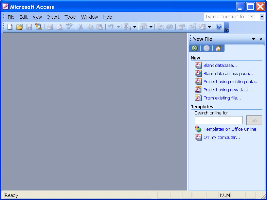The width and height of the screenshot is (267, 200).
Task: Click the OfficeLinks toolbar icon
Action: tap(127, 27)
